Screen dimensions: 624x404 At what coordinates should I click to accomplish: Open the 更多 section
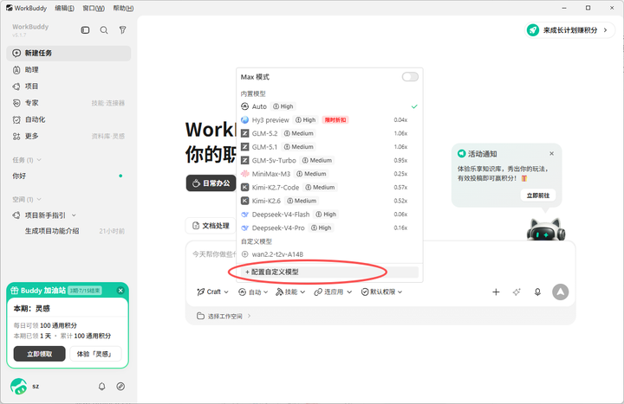click(x=68, y=137)
